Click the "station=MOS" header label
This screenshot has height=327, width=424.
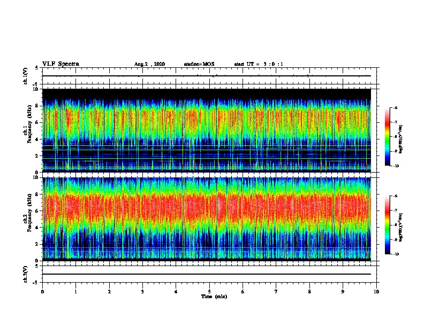pyautogui.click(x=199, y=64)
